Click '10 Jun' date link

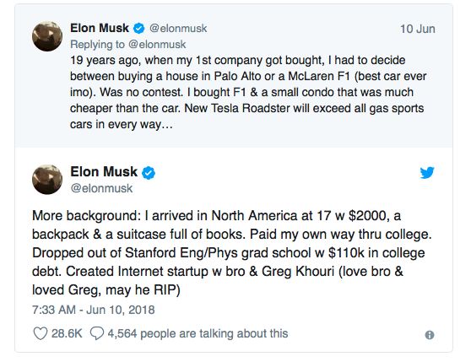(x=418, y=29)
